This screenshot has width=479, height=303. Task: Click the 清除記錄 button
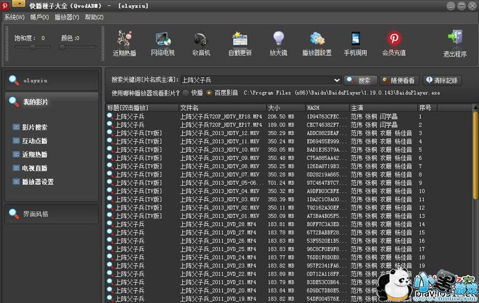(442, 80)
